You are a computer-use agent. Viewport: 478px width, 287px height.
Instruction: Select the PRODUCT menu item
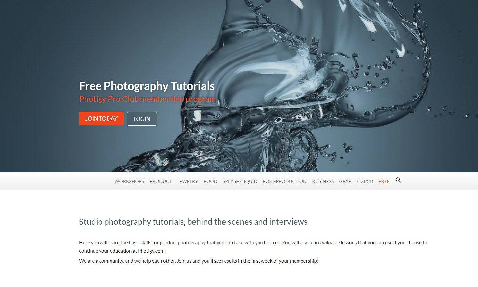tap(161, 181)
